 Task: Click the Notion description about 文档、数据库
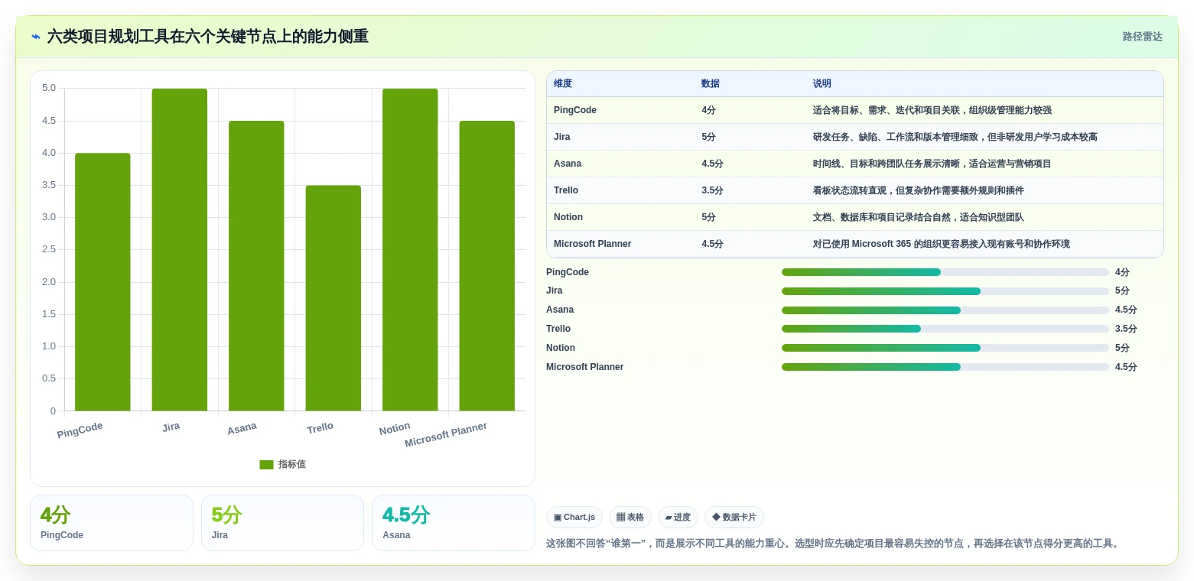[919, 217]
